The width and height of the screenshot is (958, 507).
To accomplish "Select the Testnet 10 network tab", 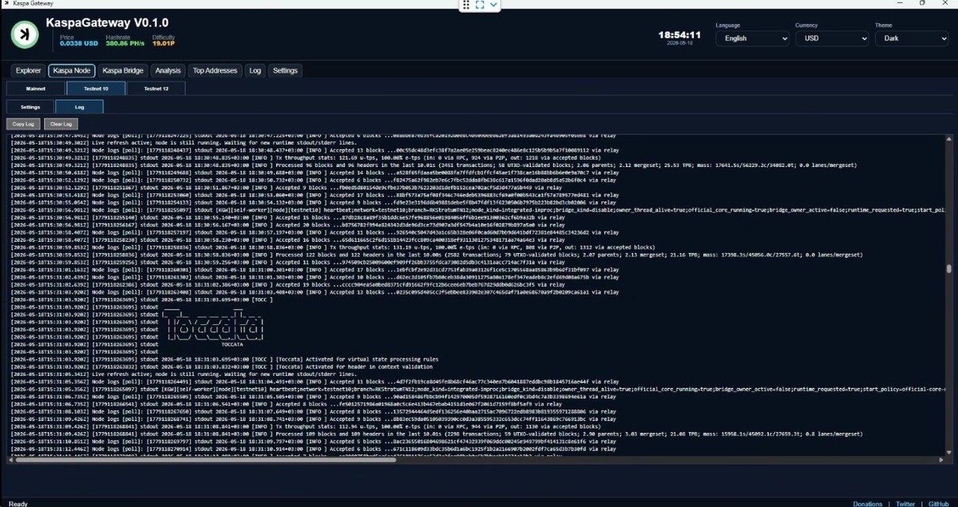I will click(x=96, y=88).
